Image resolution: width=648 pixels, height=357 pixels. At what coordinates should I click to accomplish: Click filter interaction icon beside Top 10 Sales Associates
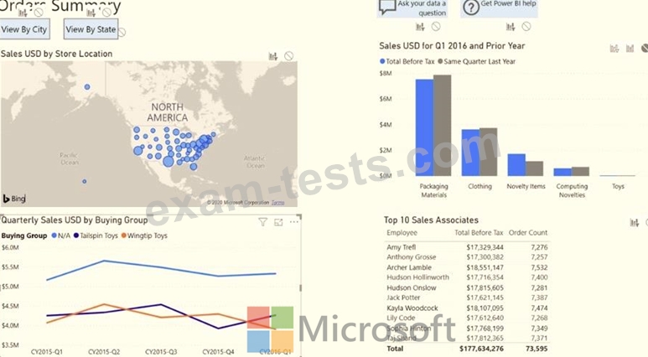coord(635,222)
